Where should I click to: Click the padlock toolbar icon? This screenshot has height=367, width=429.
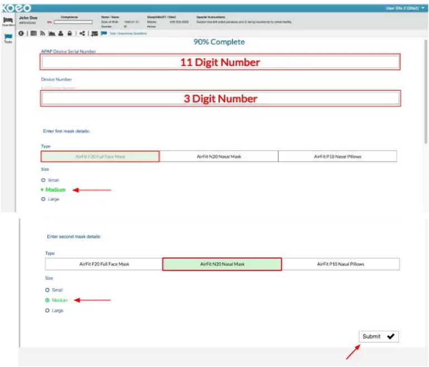[x=70, y=34]
